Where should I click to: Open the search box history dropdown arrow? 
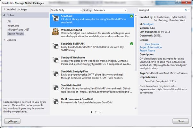[189, 10]
